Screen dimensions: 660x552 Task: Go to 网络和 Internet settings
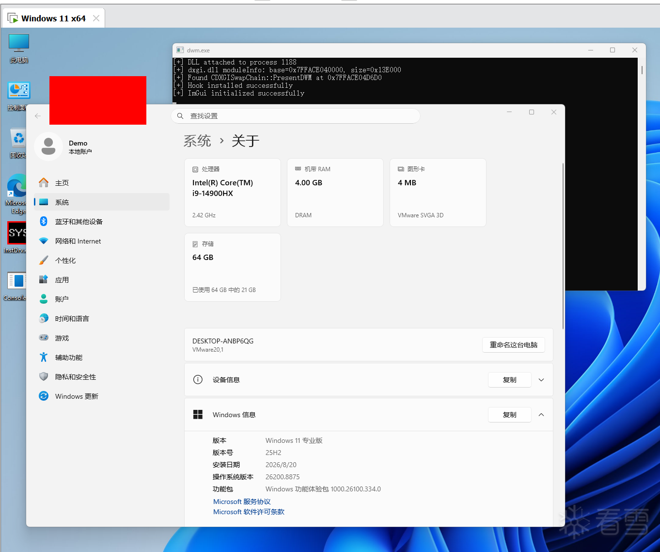[x=102, y=241]
